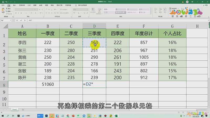
Task: Open Insert Function fx dialog
Action: [x=25, y=20]
